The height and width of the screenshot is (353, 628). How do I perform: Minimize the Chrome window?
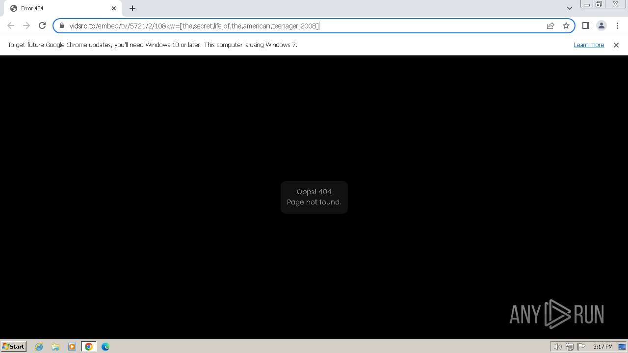587,4
